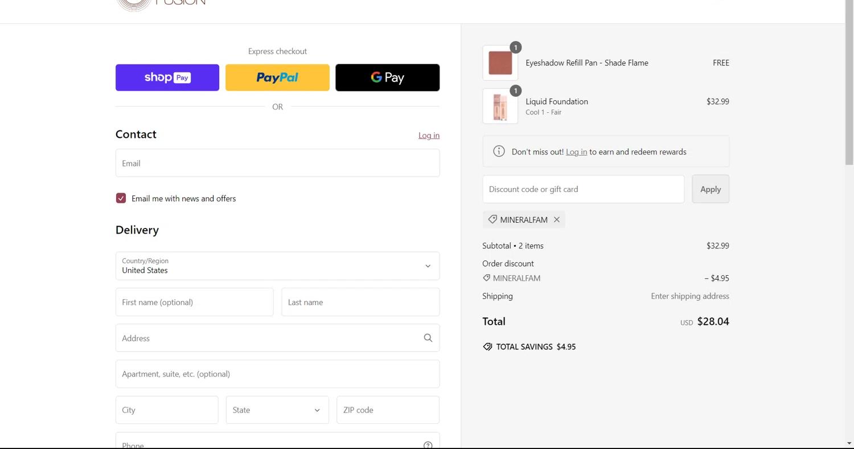The image size is (854, 449).
Task: Click the Fusion logo in the header
Action: click(161, 5)
